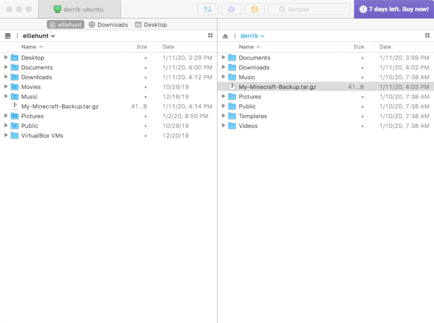
Task: Sort remote pane by Name column
Action: (x=250, y=47)
